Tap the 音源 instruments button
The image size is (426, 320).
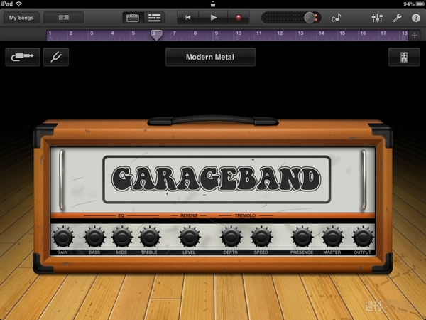[x=64, y=18]
